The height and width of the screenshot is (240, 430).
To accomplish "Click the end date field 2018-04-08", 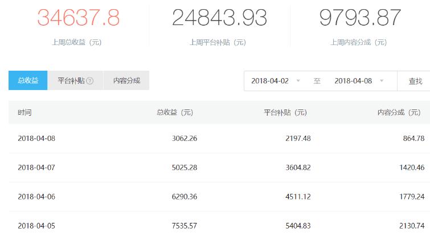I will [x=353, y=81].
